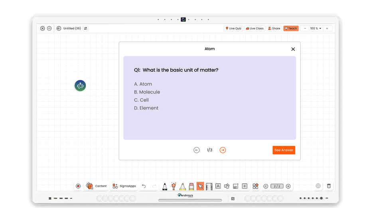The image size is (371, 208).
Task: Undo the last action
Action: pos(144,186)
